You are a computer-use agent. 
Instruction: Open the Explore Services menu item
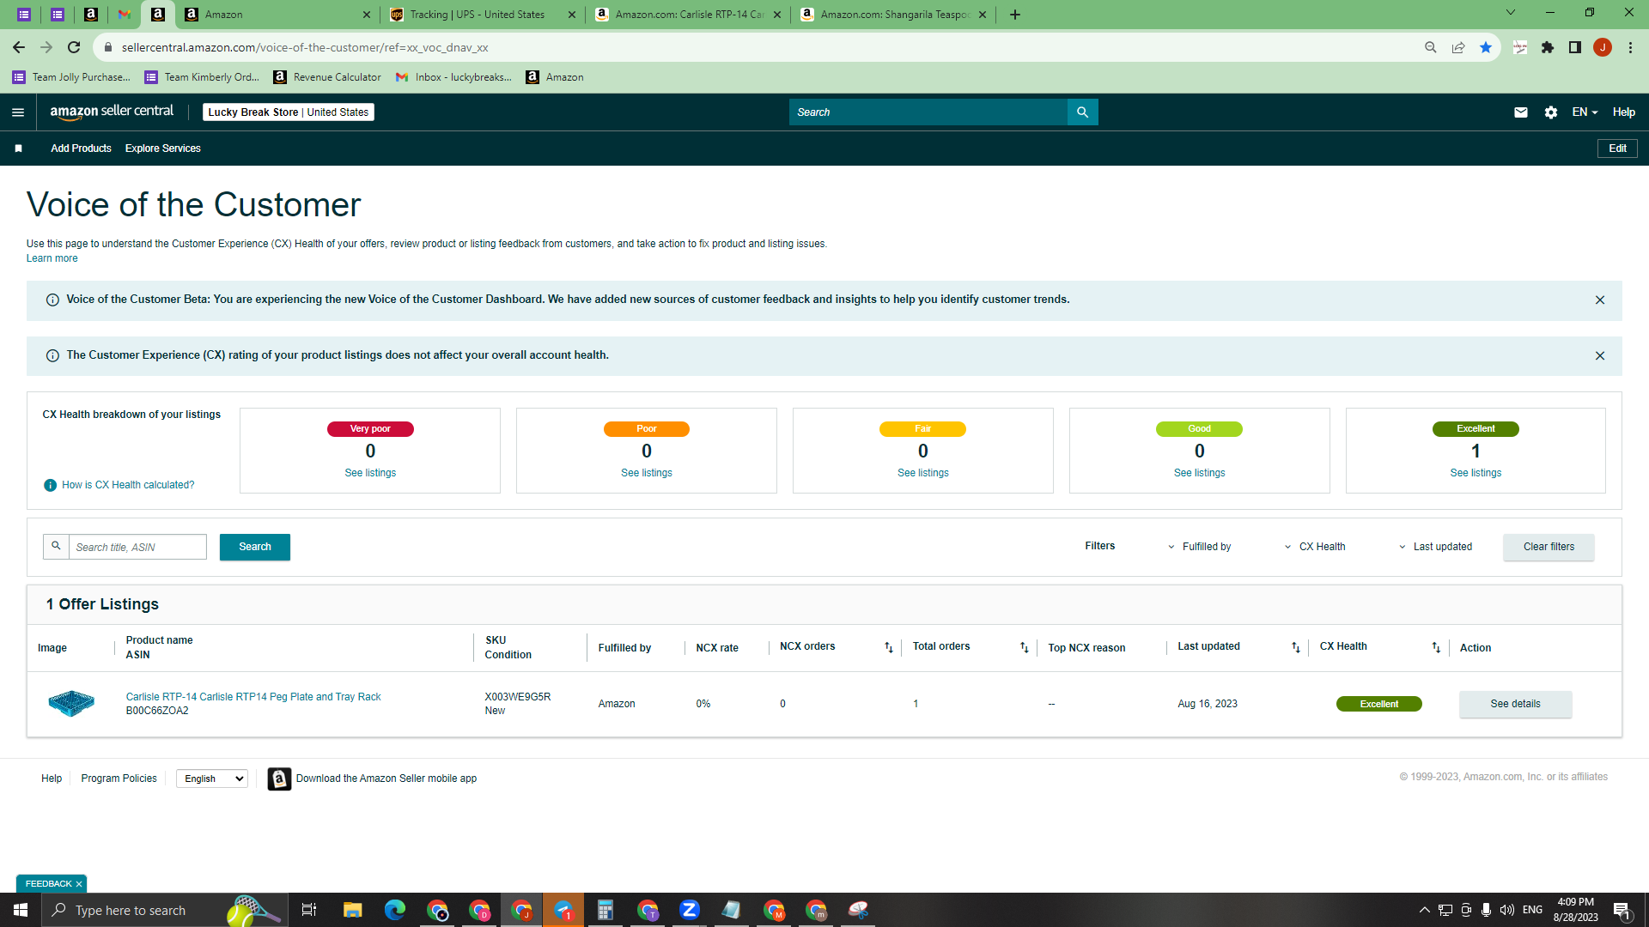coord(163,148)
